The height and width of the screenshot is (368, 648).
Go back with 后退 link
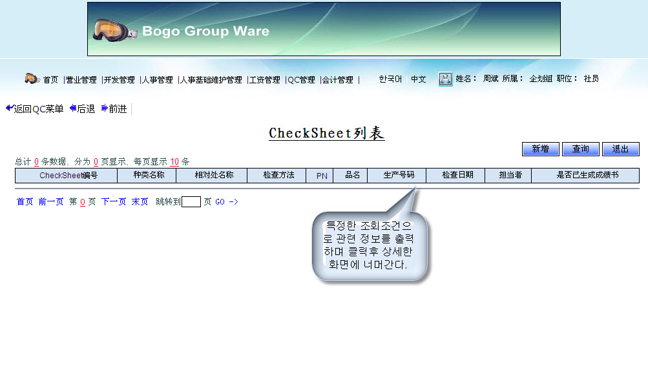pos(86,108)
